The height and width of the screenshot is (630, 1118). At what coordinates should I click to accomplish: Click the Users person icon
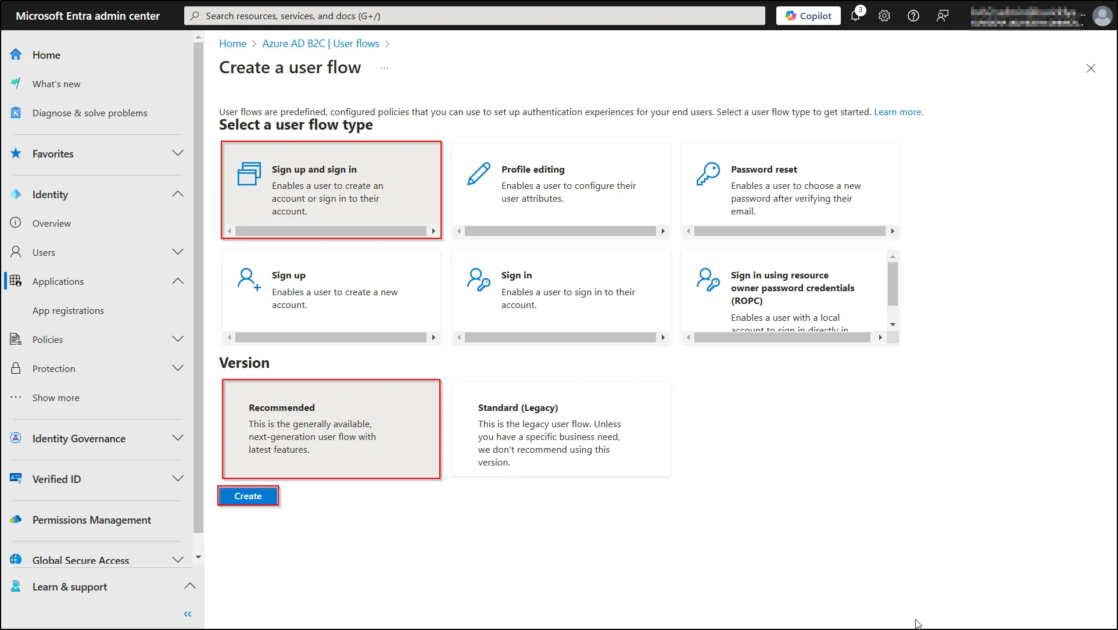[16, 252]
